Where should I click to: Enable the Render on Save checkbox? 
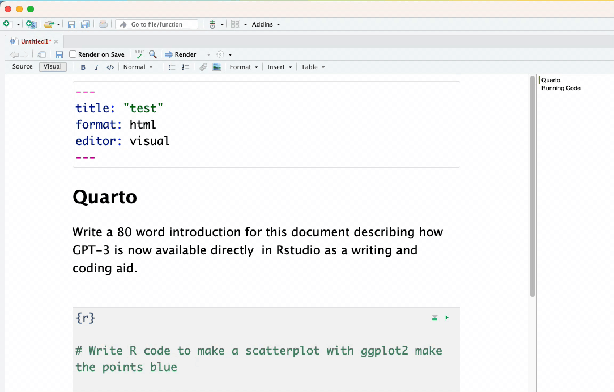(x=73, y=54)
